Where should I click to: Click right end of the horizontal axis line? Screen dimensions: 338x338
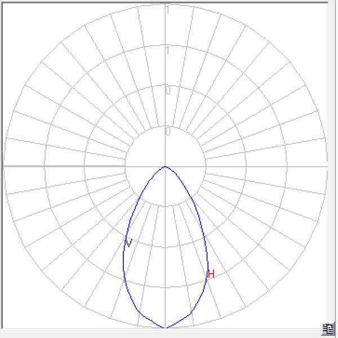tap(326, 166)
